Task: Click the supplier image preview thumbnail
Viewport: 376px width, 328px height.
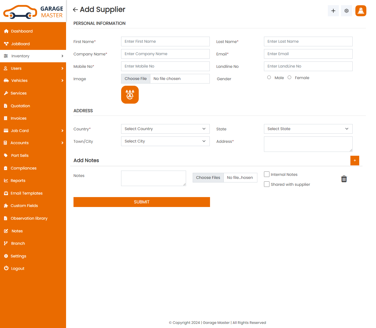Action: point(130,95)
